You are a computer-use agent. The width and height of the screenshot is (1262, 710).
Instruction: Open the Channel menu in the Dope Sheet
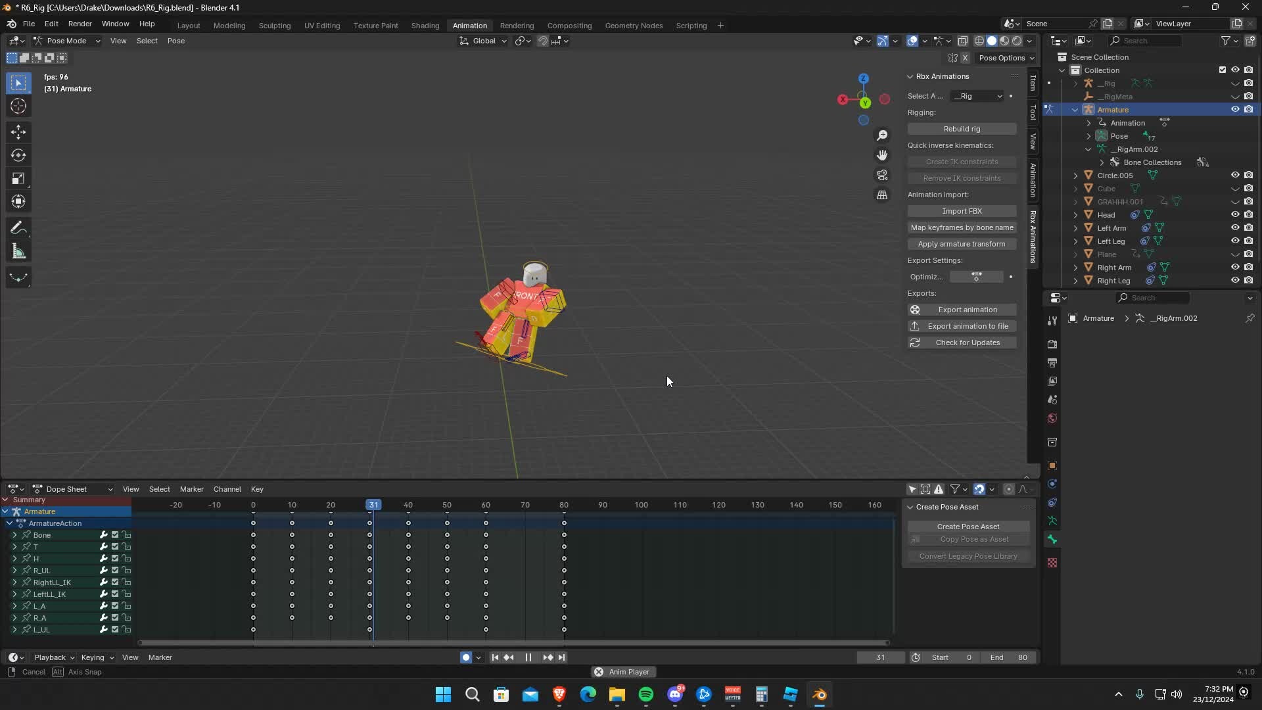(x=227, y=489)
